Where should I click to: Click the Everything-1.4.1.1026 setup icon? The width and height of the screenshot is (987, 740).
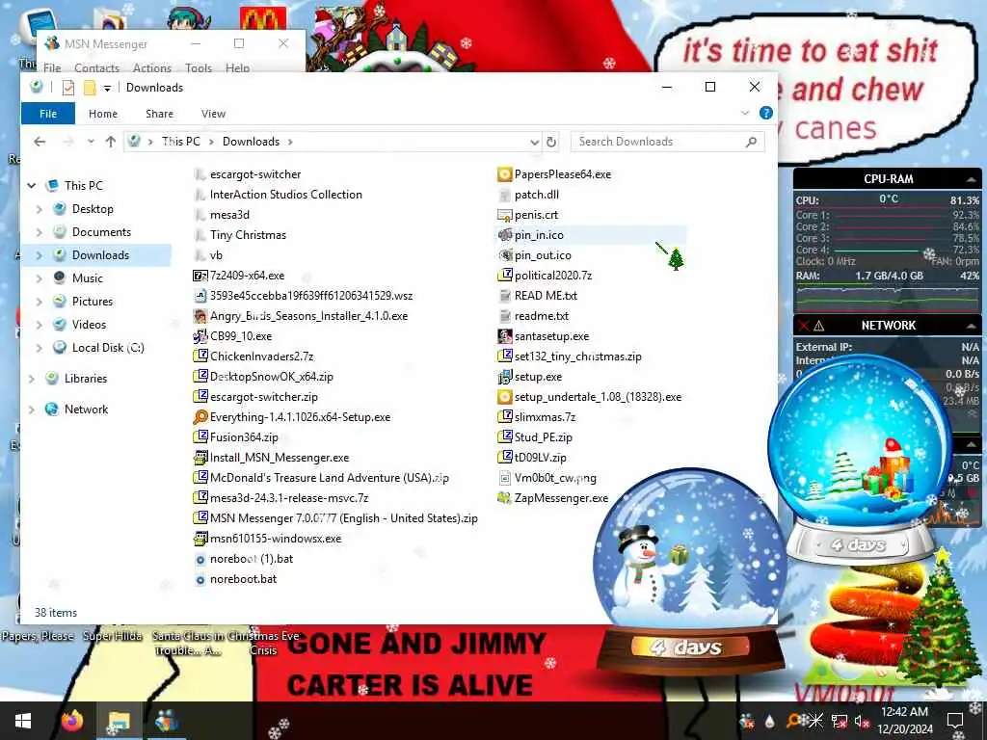pyautogui.click(x=200, y=417)
